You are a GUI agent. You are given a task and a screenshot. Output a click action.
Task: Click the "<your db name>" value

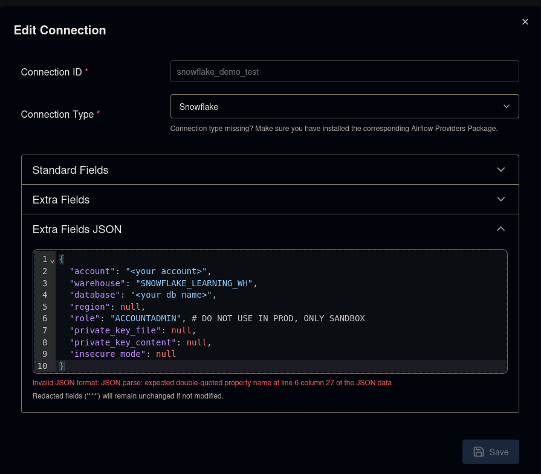171,295
